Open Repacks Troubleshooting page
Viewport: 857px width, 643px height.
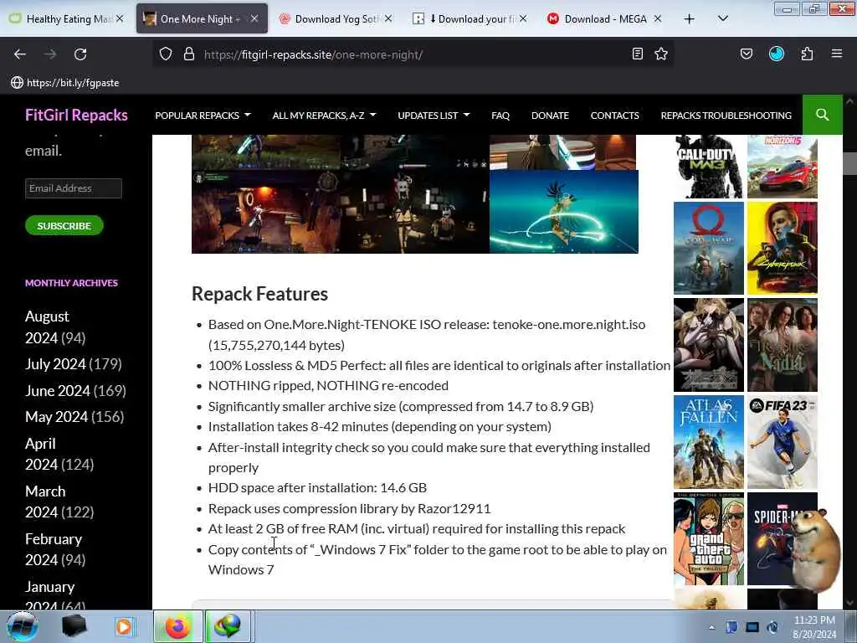pyautogui.click(x=726, y=116)
